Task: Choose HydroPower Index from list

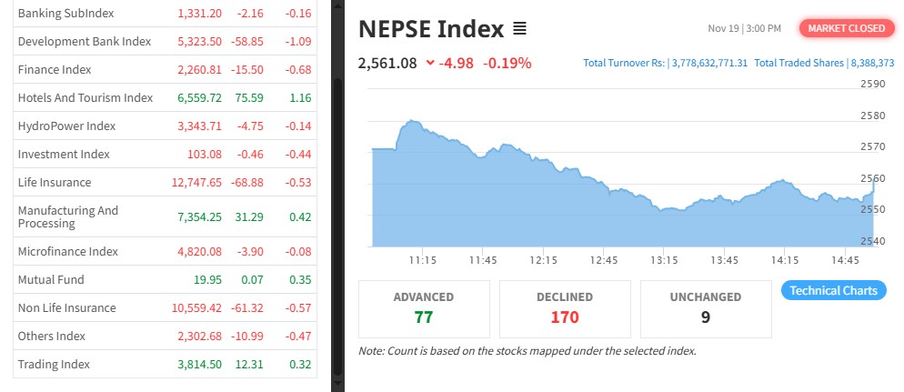Action: tap(66, 126)
